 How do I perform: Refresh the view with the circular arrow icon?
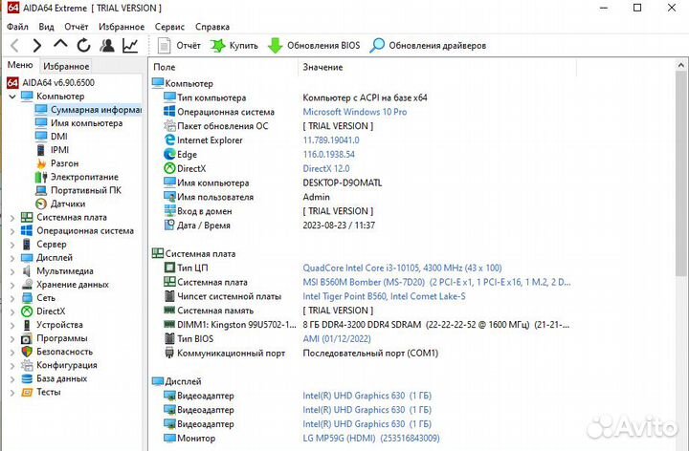click(83, 45)
